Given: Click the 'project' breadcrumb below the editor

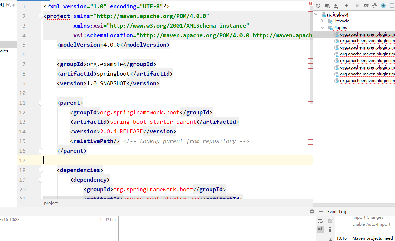Looking at the screenshot, I should pyautogui.click(x=51, y=203).
